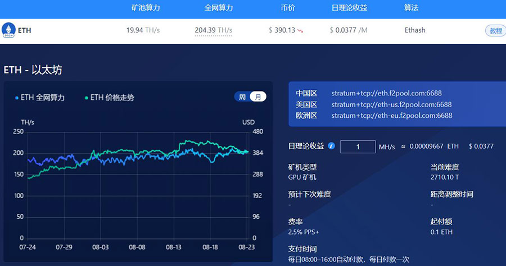Click the 中国区 region label
506x266 pixels.
tap(306, 93)
